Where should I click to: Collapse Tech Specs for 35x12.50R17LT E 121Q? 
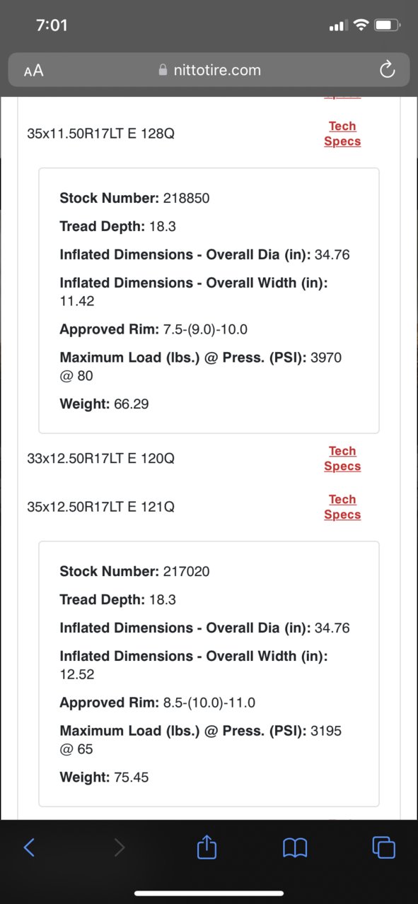pyautogui.click(x=342, y=507)
